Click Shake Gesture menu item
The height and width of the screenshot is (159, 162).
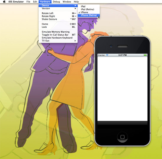pyautogui.click(x=58, y=19)
